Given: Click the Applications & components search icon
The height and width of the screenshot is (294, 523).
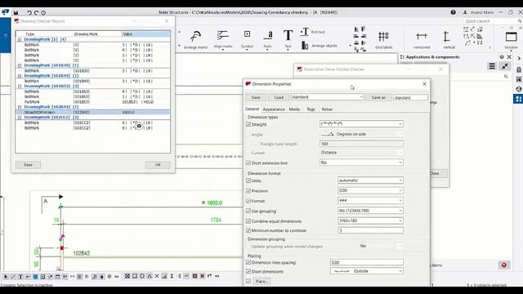Looking at the screenshot, I should click(x=506, y=77).
